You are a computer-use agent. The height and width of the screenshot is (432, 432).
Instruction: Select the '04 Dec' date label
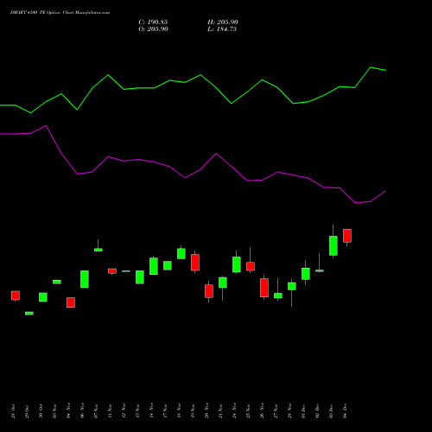click(345, 411)
